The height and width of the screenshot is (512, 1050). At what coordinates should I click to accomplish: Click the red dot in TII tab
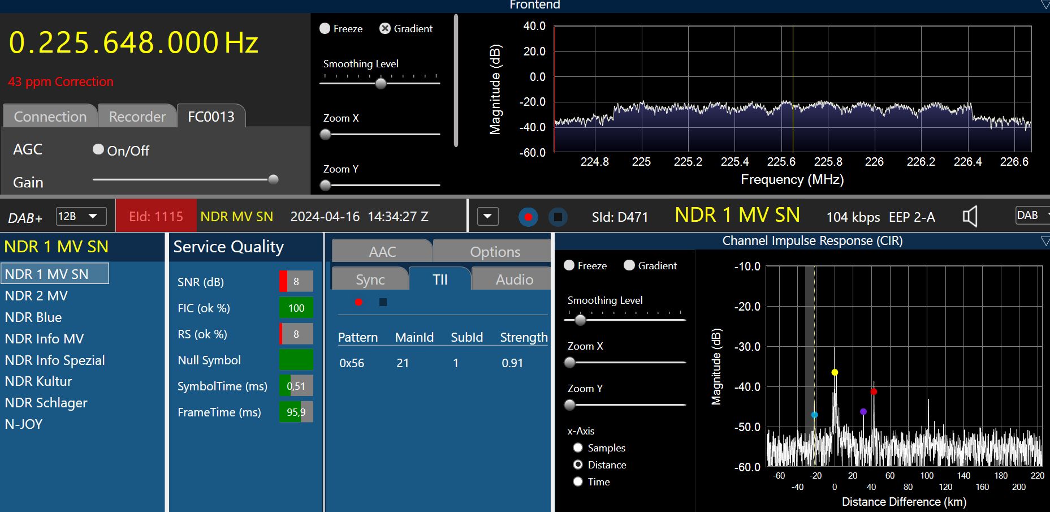[358, 302]
